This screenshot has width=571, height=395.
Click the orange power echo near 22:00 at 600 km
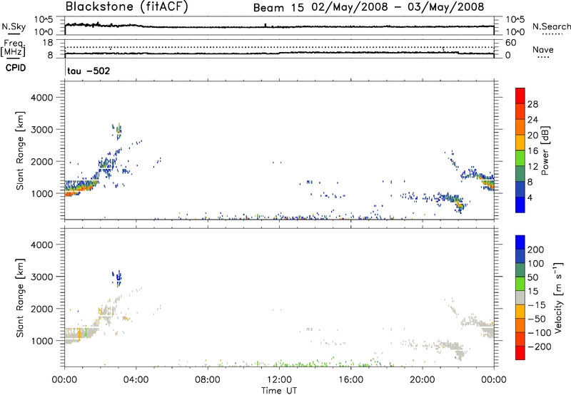coord(460,206)
